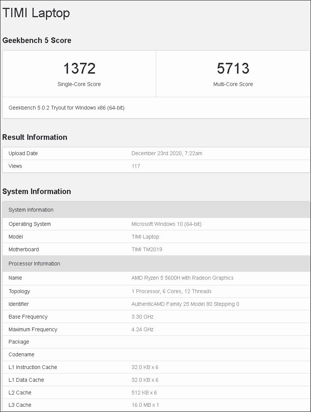
Task: Click the multi-core score 5713
Action: pyautogui.click(x=233, y=68)
